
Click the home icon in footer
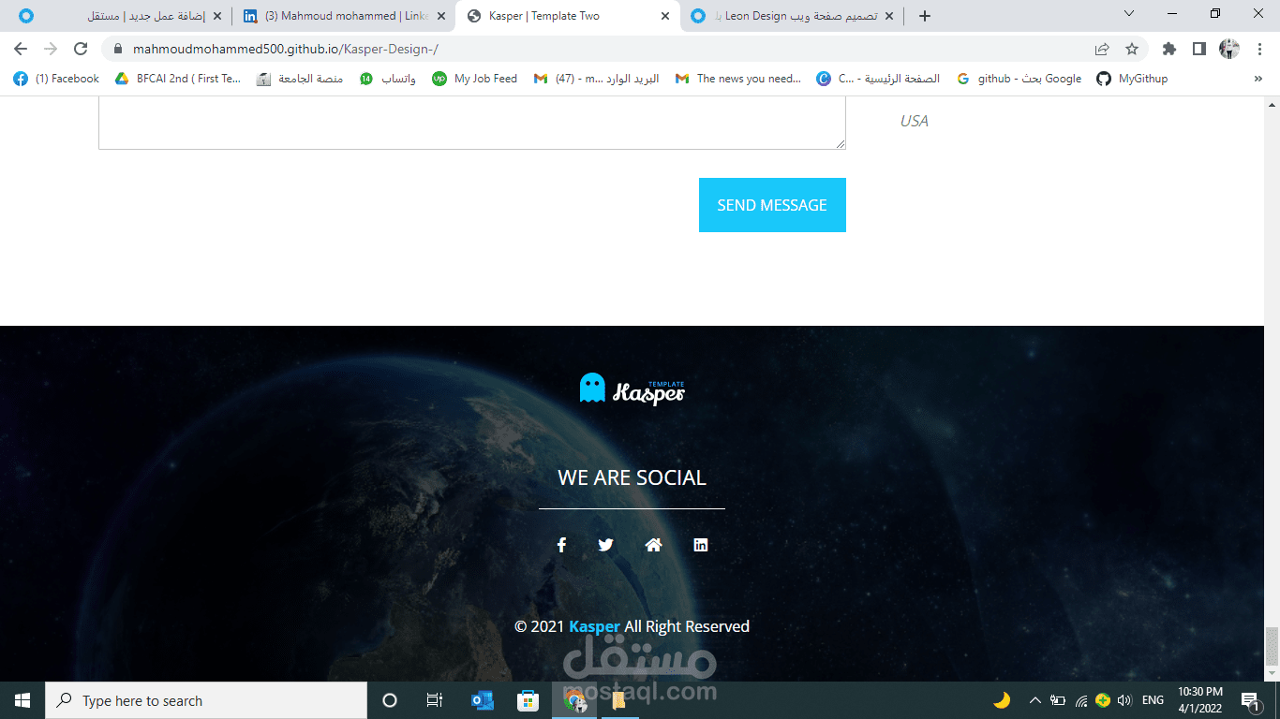[x=654, y=545]
